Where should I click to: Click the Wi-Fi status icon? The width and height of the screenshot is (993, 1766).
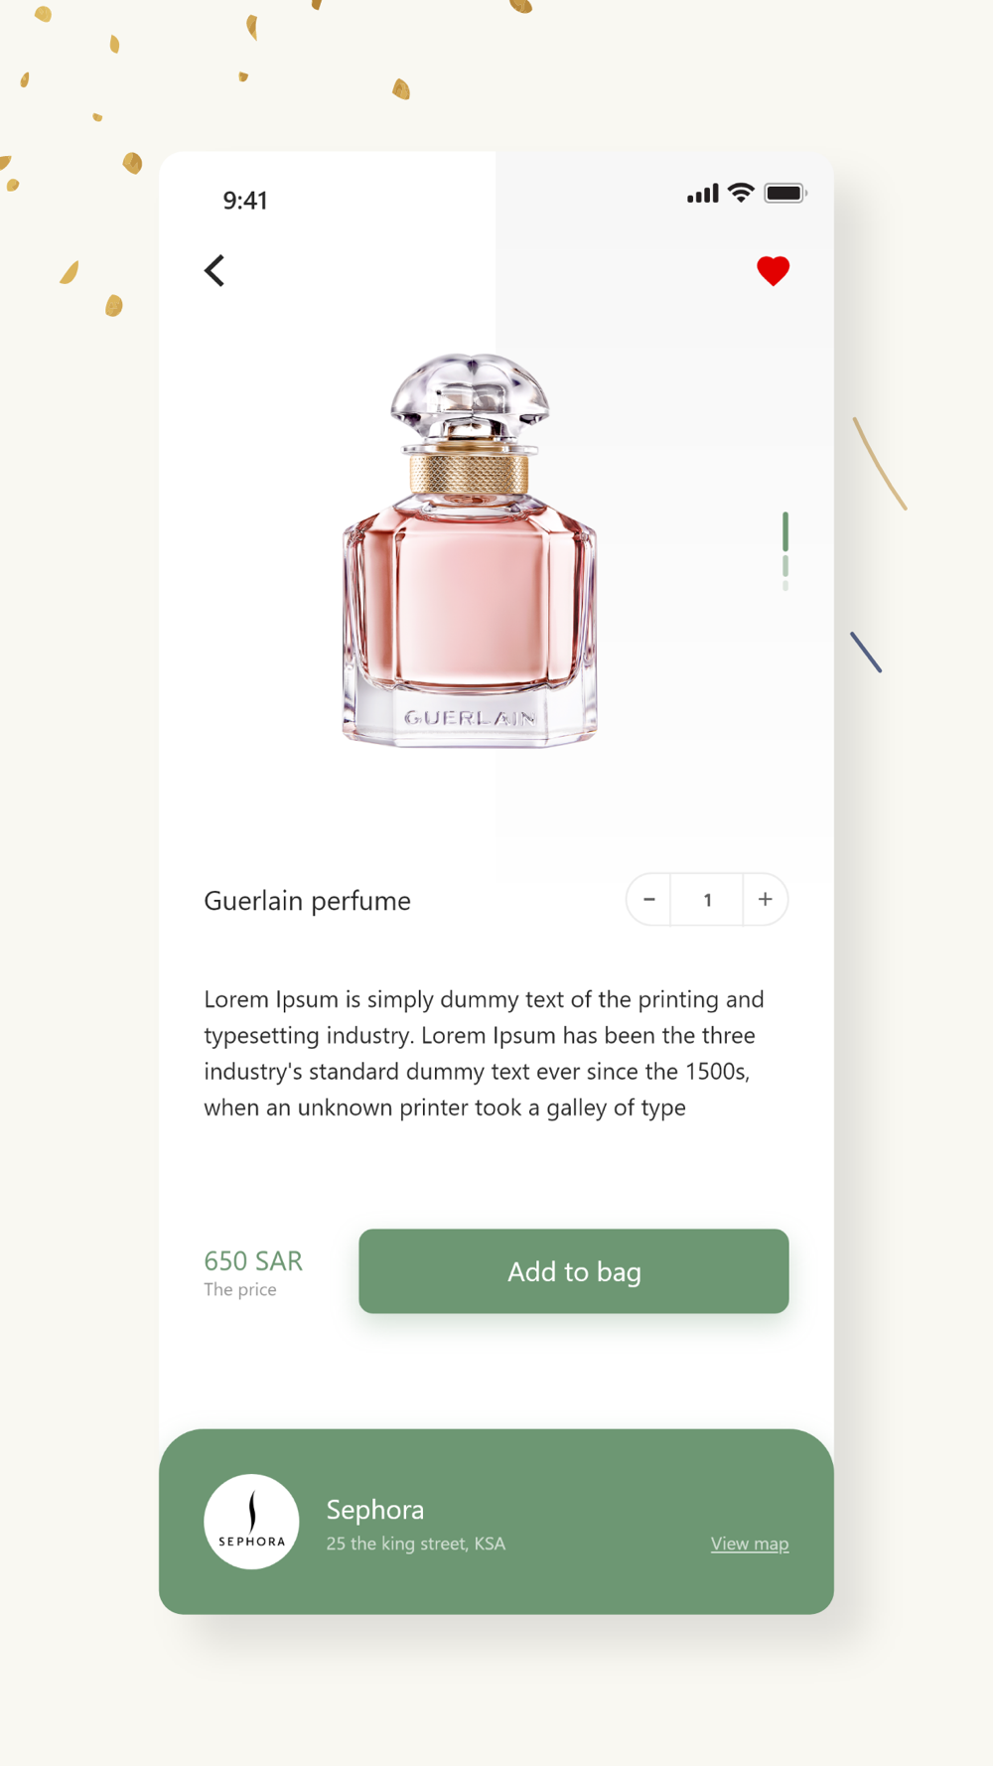[741, 193]
